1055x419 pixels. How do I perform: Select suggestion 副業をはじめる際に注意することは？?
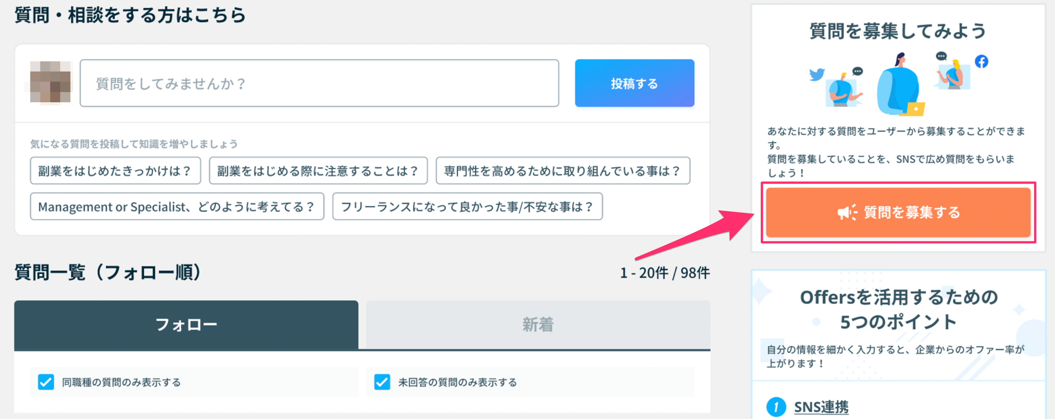(x=318, y=171)
